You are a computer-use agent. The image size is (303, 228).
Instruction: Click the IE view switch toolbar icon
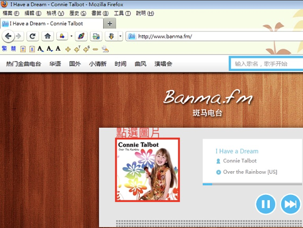pyautogui.click(x=96, y=36)
